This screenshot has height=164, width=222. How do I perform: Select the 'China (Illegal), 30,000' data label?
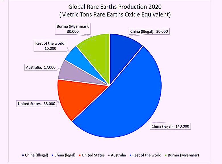tap(149, 31)
